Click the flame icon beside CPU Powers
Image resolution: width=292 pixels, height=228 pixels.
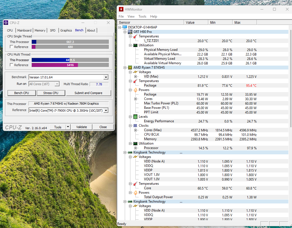(135, 90)
